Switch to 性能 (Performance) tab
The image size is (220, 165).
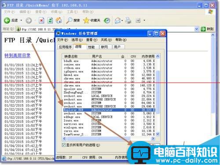93,47
